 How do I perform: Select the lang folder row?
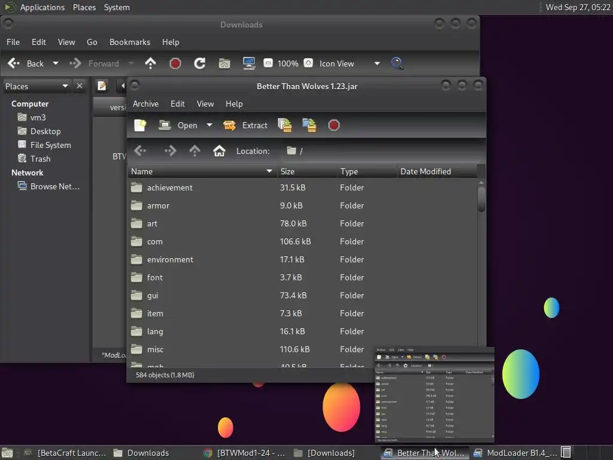coord(302,332)
